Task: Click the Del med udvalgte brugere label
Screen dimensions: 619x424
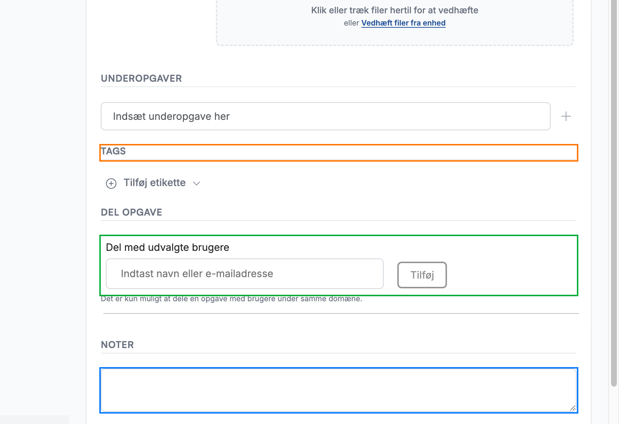Action: 167,248
